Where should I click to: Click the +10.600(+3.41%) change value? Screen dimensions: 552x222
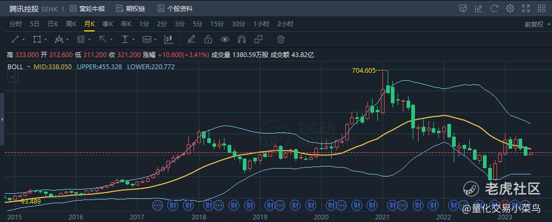[x=184, y=55]
